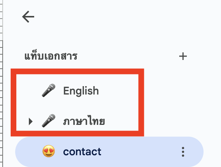Open the contact tab's three-dot options menu

click(183, 152)
